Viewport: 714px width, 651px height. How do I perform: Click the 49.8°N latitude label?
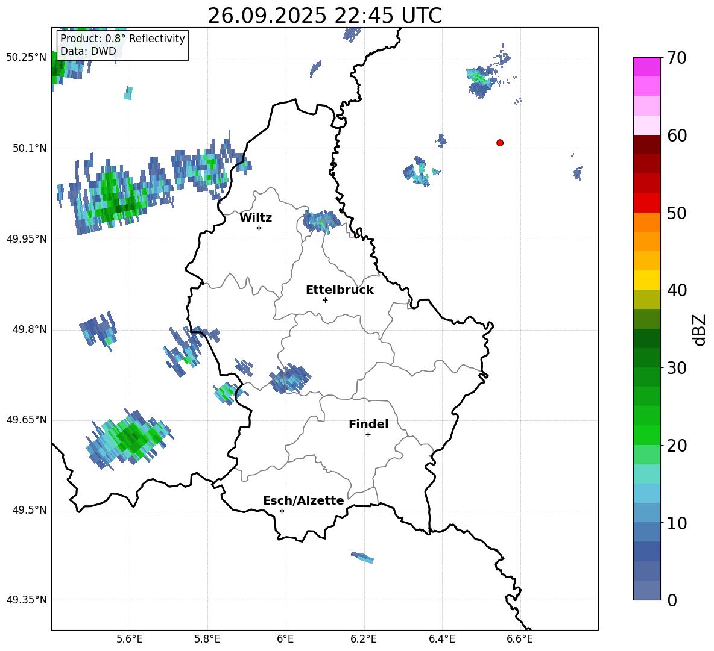[30, 329]
